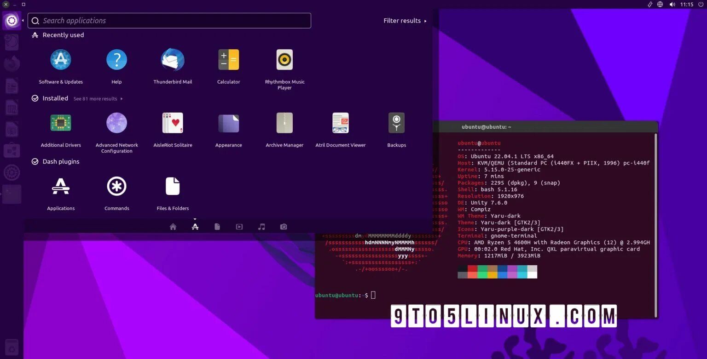
Task: Switch to the Files lens
Action: [217, 227]
